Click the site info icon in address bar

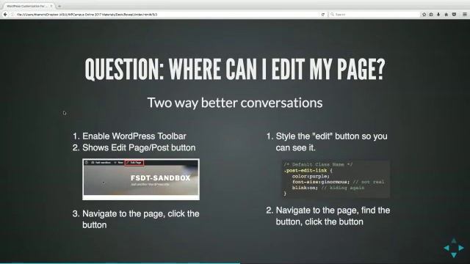(x=12, y=15)
